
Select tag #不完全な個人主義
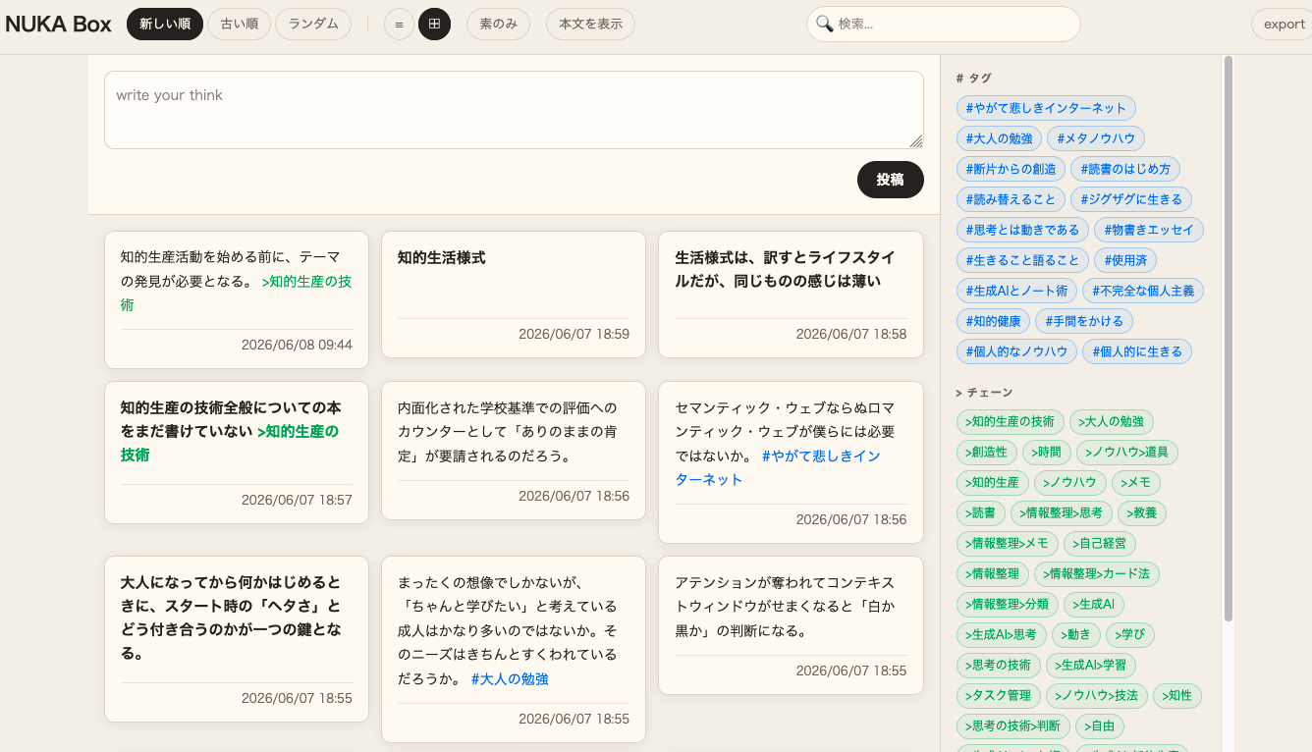1143,291
